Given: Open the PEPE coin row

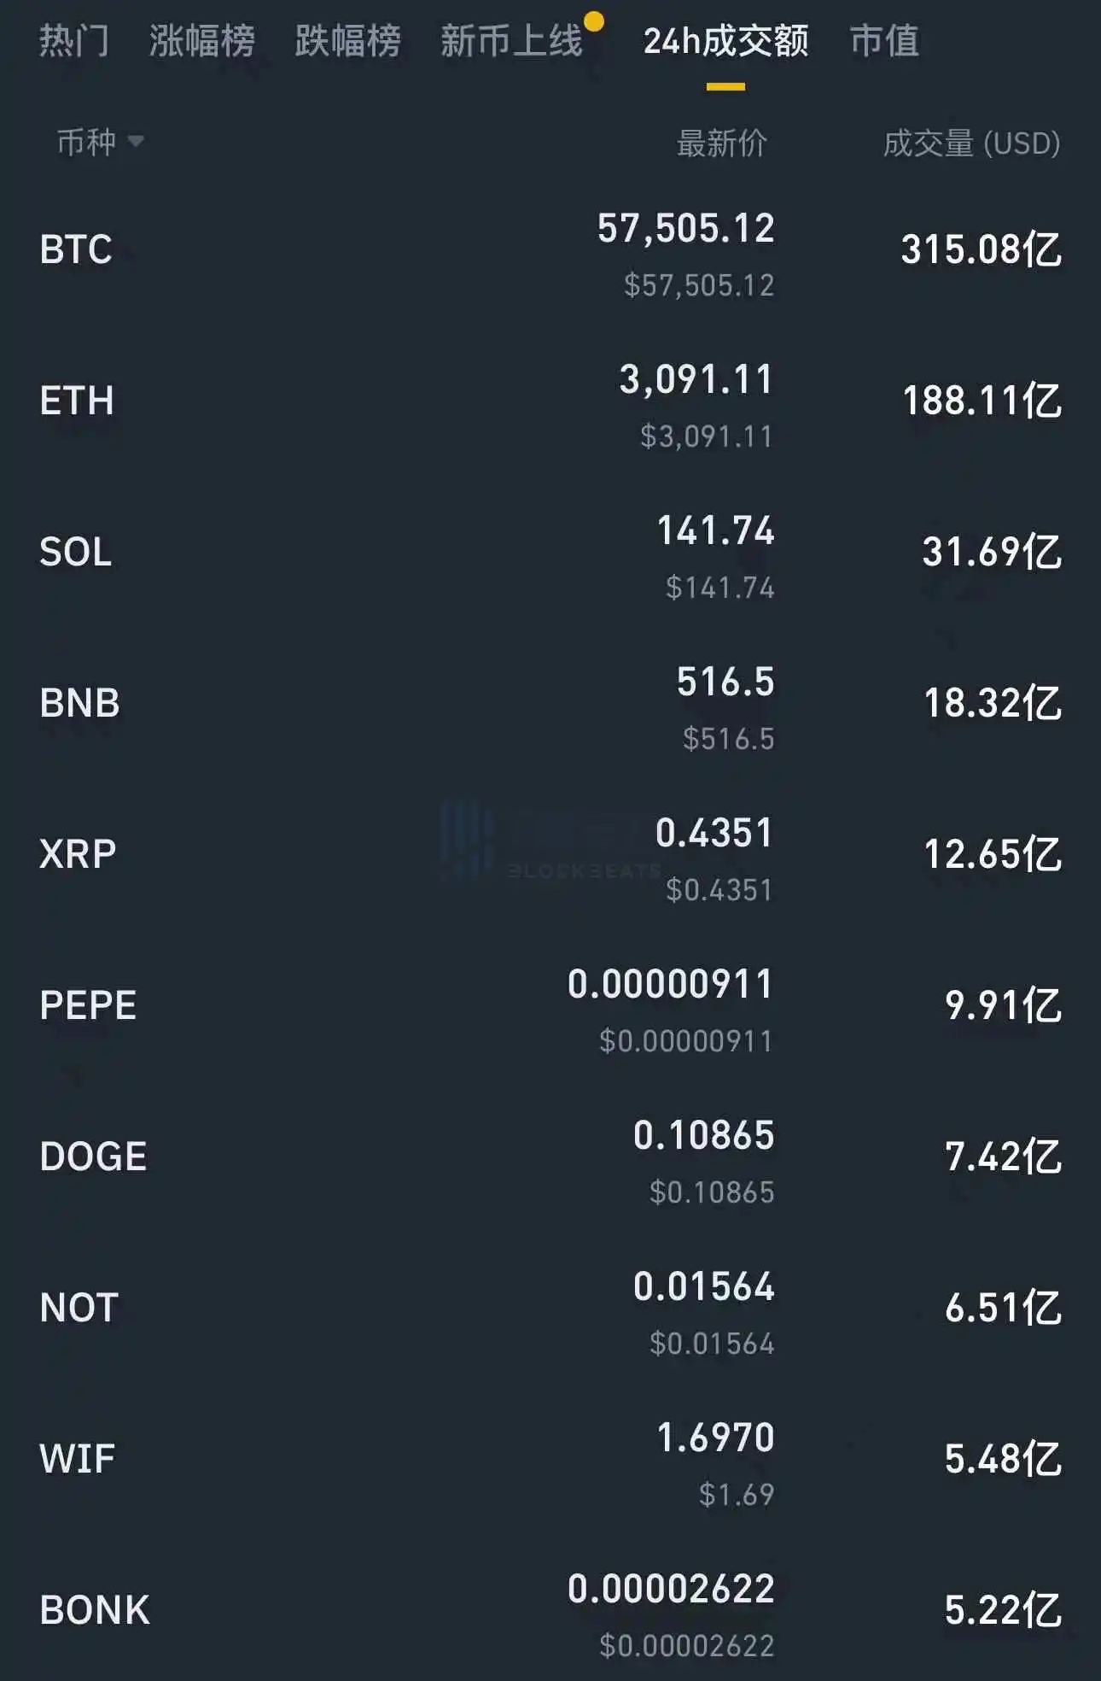Looking at the screenshot, I should point(88,1005).
